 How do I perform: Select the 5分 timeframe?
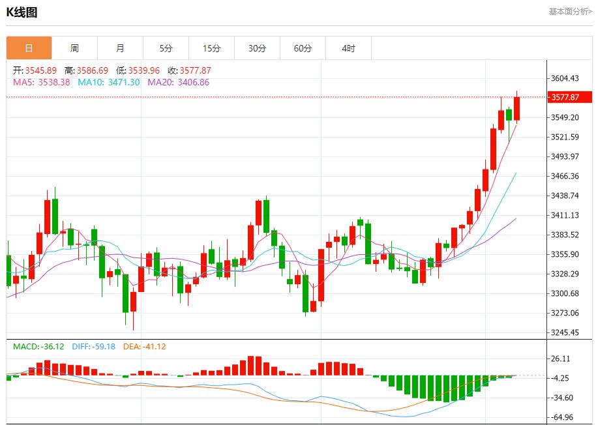pos(166,48)
